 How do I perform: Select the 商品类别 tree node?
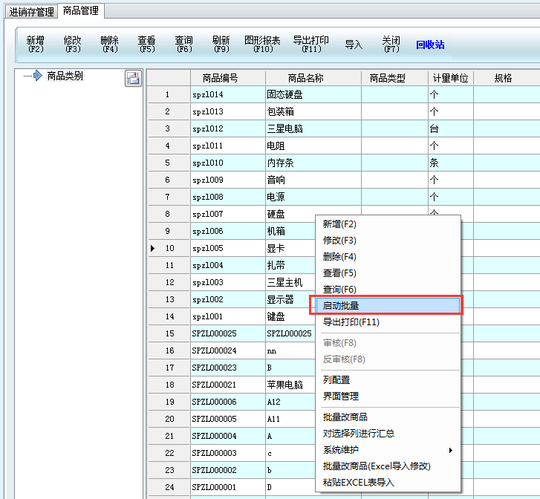pos(65,76)
